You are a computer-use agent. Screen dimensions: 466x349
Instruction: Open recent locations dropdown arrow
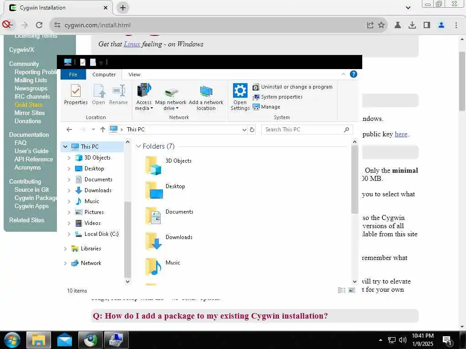(93, 130)
